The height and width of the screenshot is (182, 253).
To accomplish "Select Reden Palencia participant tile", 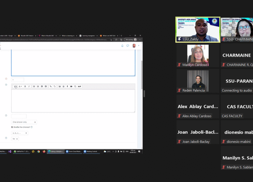I will [x=198, y=81].
